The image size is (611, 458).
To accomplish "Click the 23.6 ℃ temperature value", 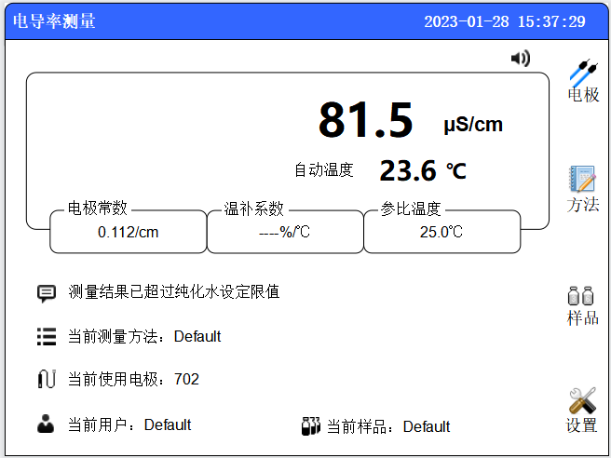I will click(423, 170).
